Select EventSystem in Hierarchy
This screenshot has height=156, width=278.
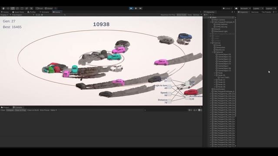click(219, 89)
